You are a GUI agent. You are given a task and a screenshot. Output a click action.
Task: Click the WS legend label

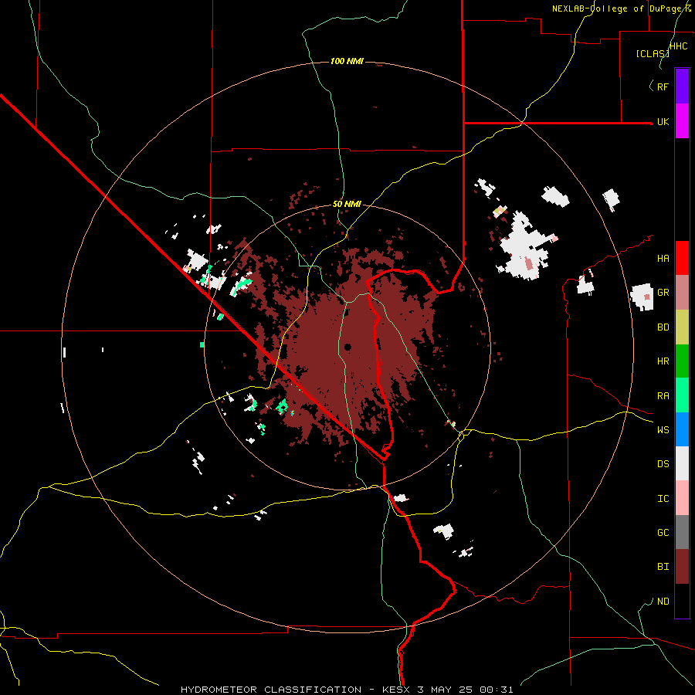[663, 430]
